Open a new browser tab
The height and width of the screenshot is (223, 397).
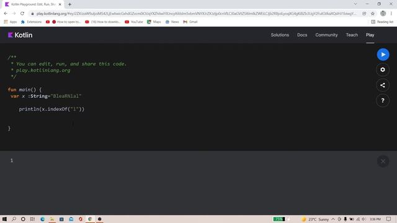click(x=69, y=4)
